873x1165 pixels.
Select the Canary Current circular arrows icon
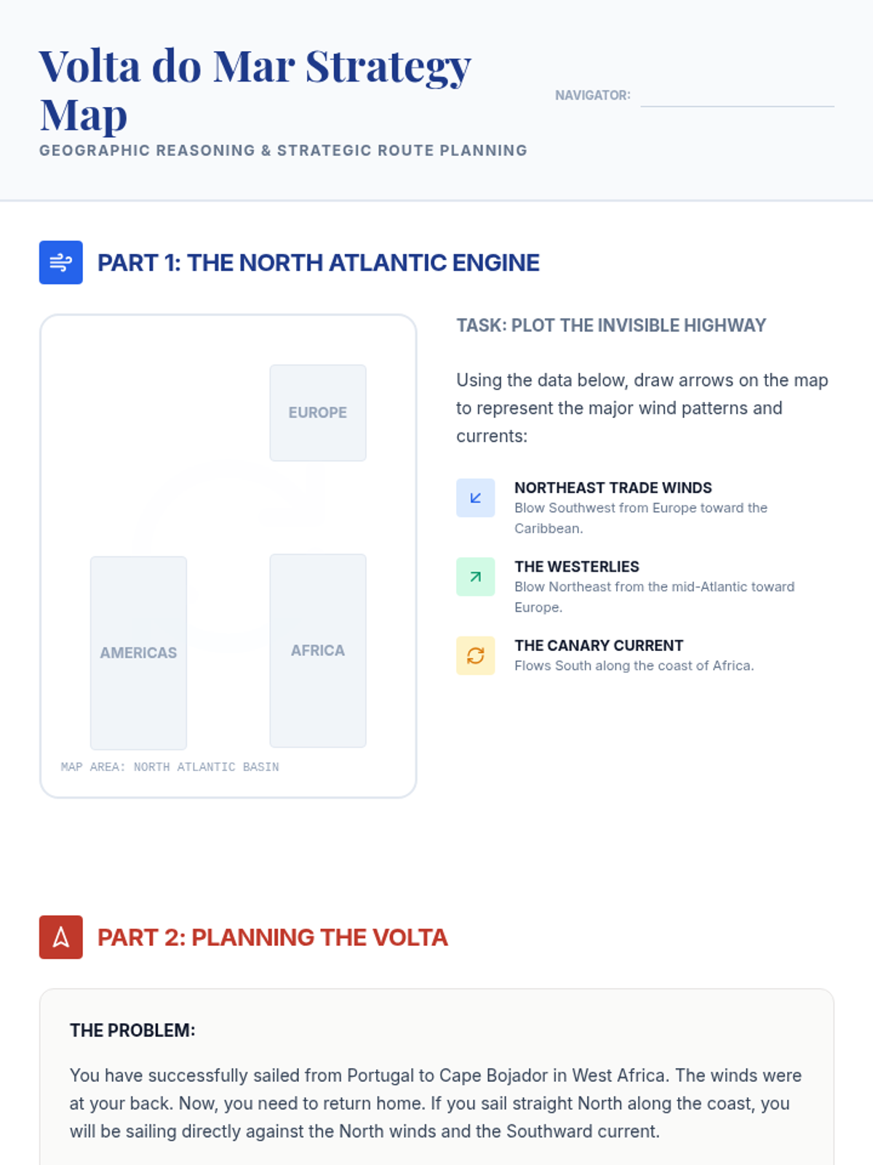(x=476, y=655)
